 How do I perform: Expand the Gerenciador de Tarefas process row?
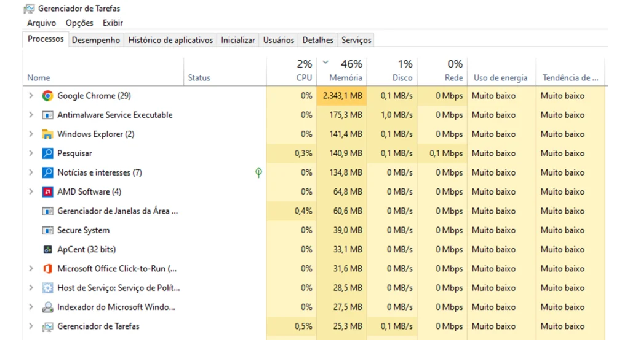pyautogui.click(x=31, y=326)
